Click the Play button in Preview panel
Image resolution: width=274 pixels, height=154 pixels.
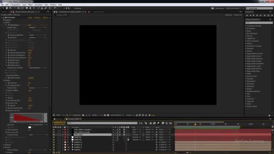(x=254, y=15)
